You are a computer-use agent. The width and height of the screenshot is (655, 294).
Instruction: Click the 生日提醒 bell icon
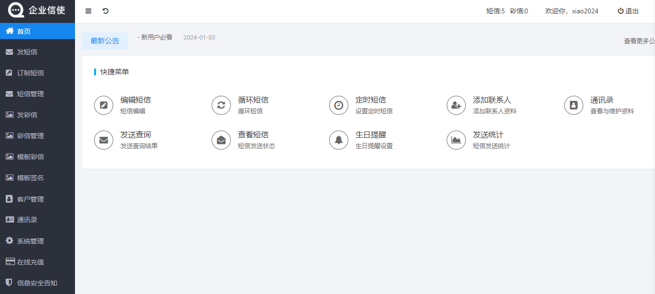click(x=339, y=140)
